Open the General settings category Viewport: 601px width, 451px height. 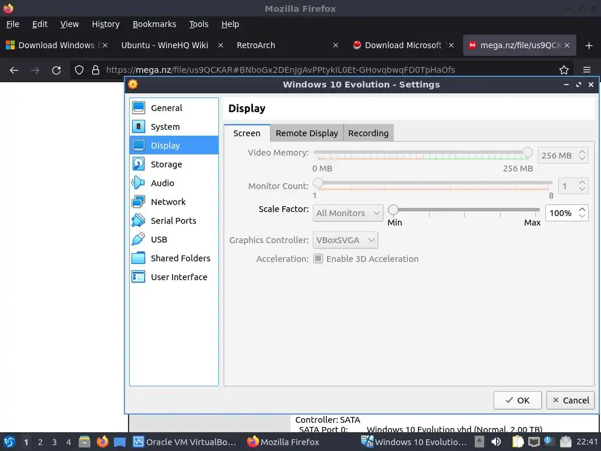point(174,108)
